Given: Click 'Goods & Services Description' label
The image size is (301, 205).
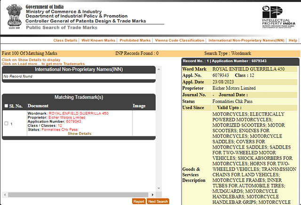Looking at the screenshot, I should [194, 174].
